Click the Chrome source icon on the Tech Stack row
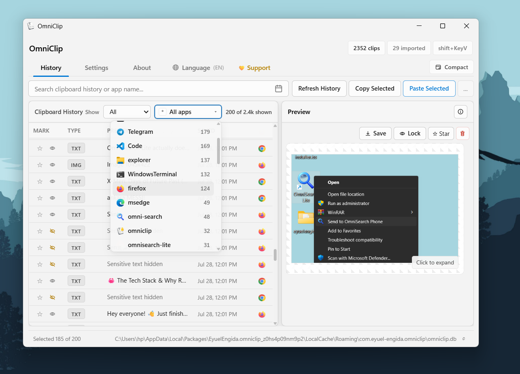This screenshot has height=374, width=520. tap(262, 281)
